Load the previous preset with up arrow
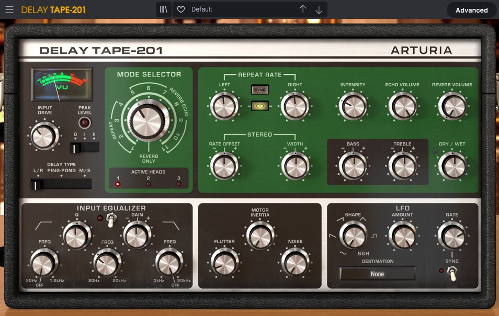 point(303,9)
